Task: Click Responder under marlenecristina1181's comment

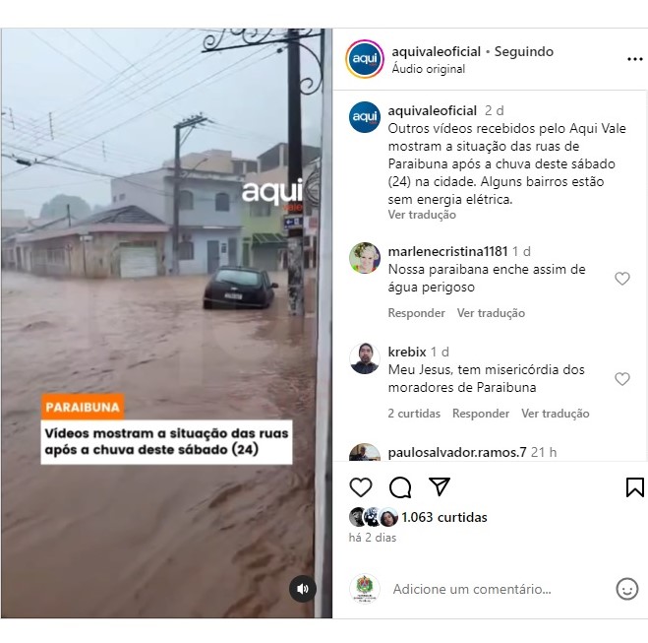Action: tap(416, 313)
